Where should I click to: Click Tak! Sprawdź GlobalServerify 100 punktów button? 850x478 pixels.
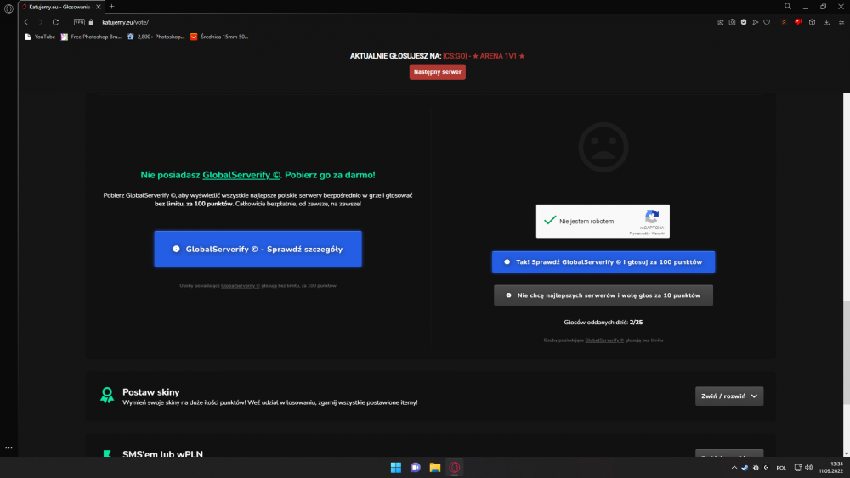tap(603, 262)
